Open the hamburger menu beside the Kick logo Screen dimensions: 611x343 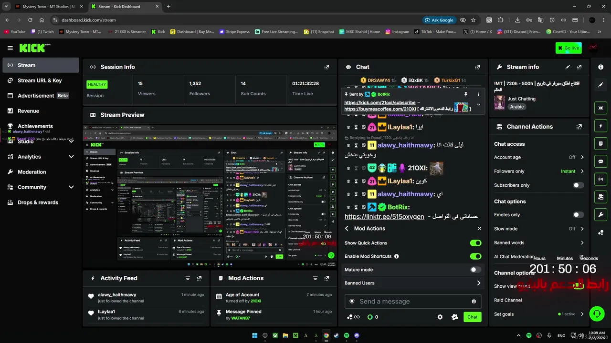pyautogui.click(x=10, y=48)
